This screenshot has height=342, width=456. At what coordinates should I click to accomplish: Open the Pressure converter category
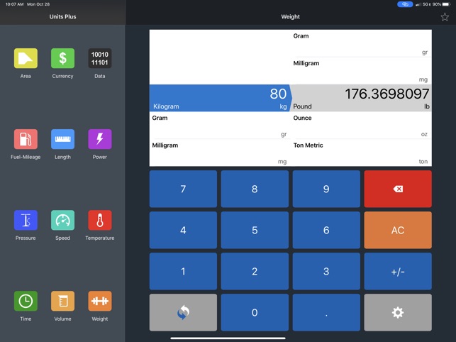(26, 220)
